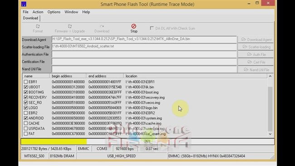Open the Action menu

pyautogui.click(x=38, y=12)
